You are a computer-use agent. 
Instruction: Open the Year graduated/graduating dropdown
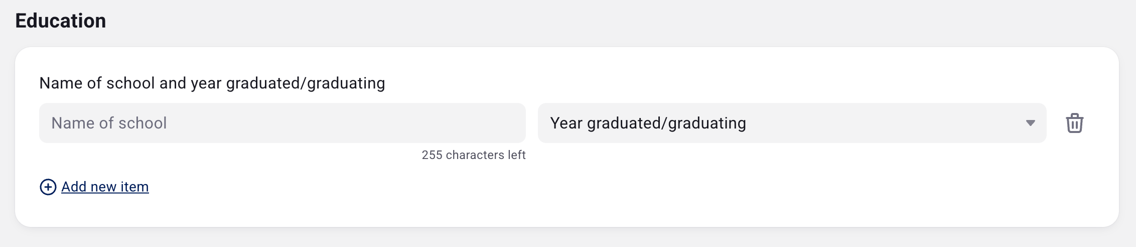tap(791, 123)
